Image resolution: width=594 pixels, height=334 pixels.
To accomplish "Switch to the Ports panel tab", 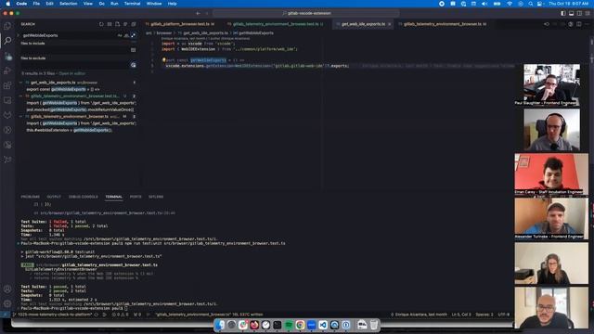I will pyautogui.click(x=136, y=197).
